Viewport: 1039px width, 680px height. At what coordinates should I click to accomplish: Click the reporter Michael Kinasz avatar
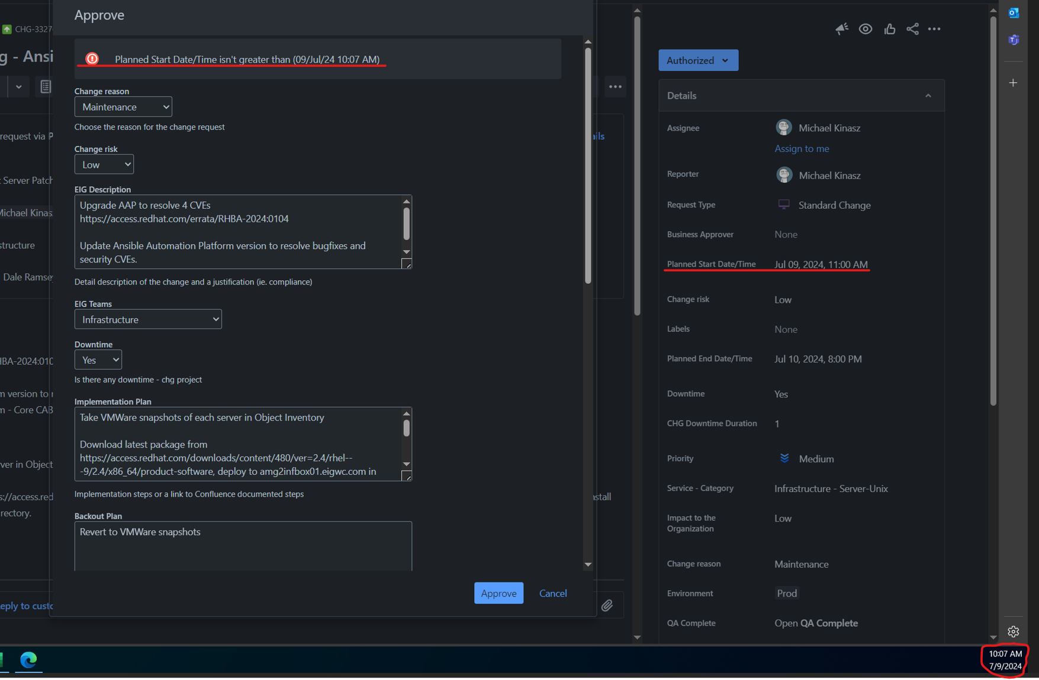[x=784, y=174]
